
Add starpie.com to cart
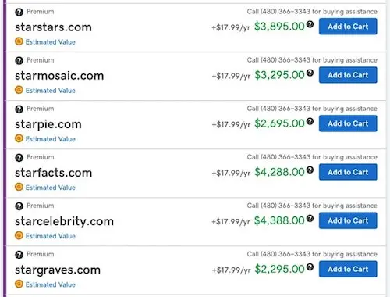tap(348, 123)
